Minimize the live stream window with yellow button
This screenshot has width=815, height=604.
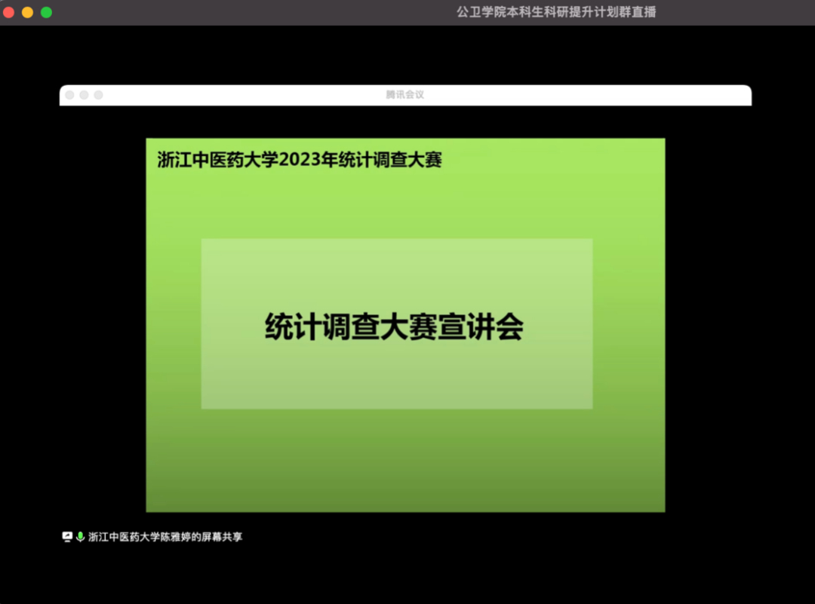coord(28,12)
